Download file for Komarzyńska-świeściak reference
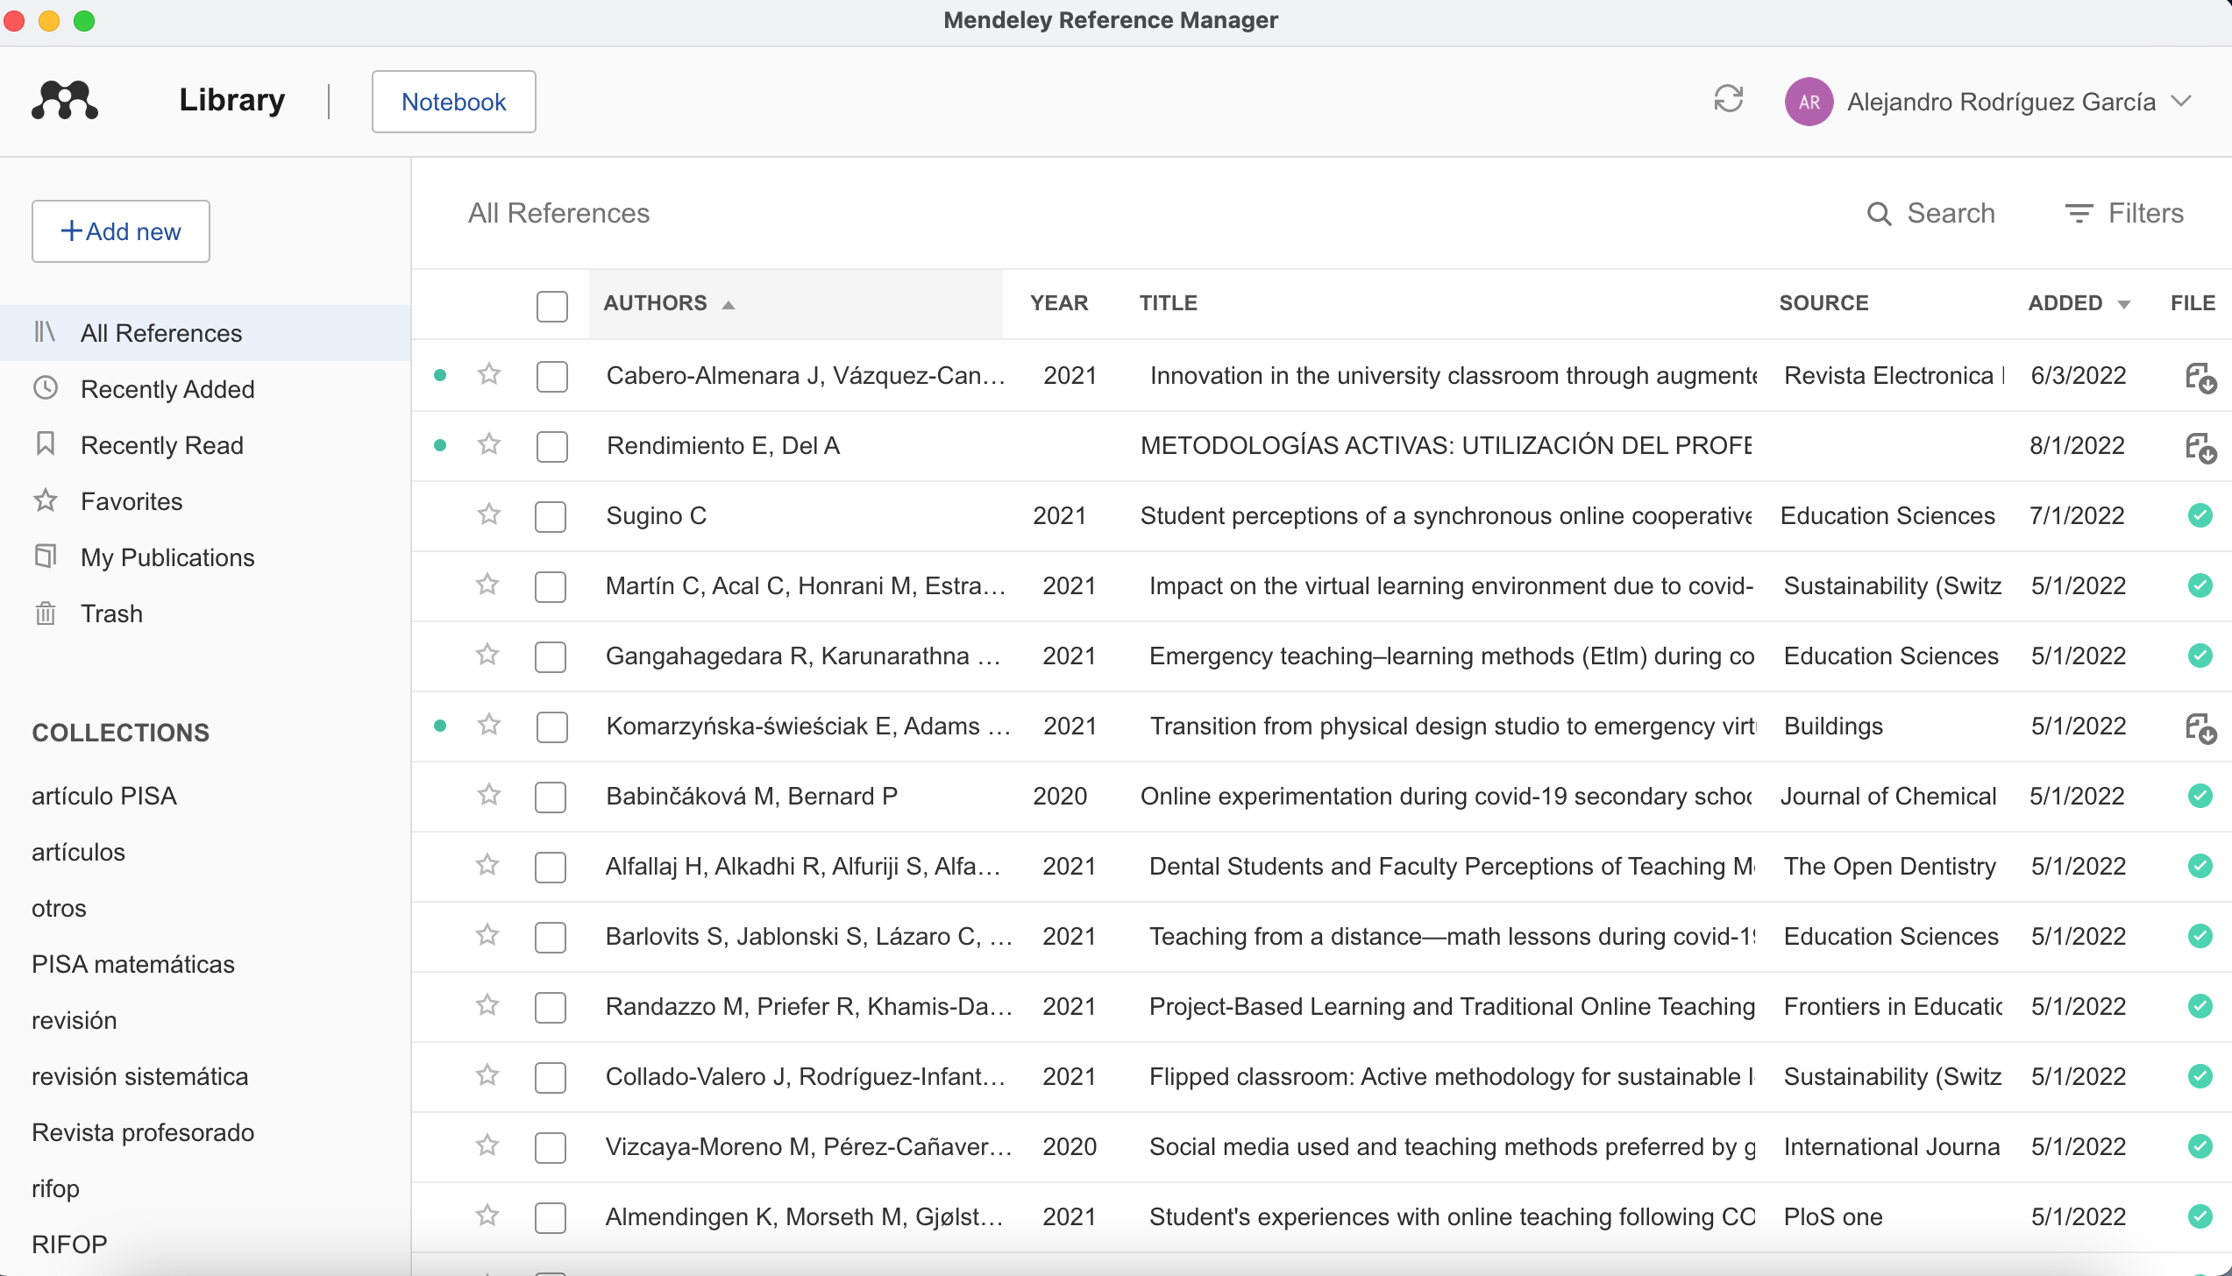2232x1276 pixels. pyautogui.click(x=2200, y=728)
